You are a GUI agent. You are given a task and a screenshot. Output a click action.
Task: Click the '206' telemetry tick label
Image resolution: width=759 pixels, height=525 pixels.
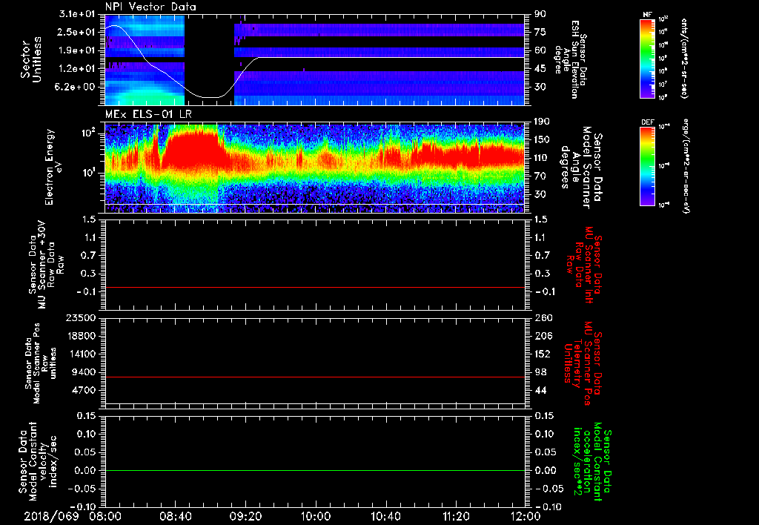click(543, 336)
